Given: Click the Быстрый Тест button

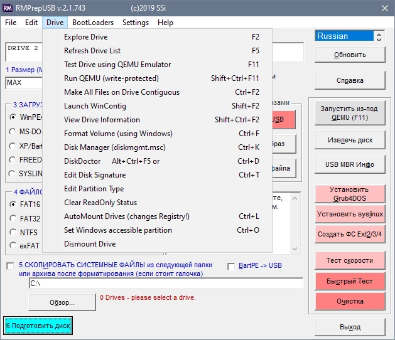Looking at the screenshot, I should pyautogui.click(x=350, y=281).
